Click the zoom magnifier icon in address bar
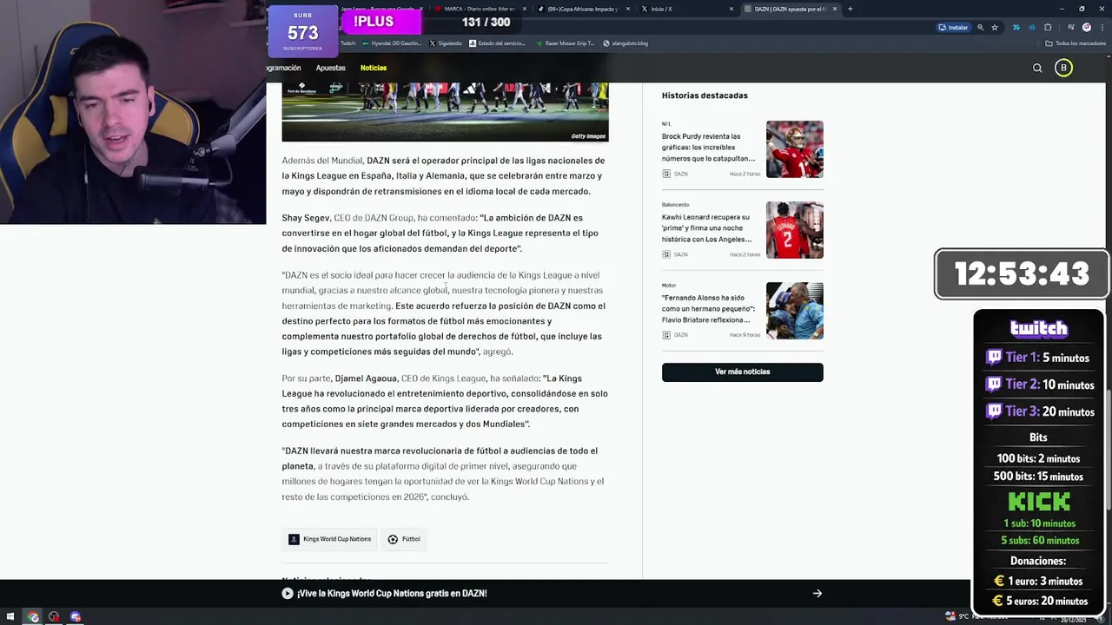The width and height of the screenshot is (1112, 625). [x=981, y=27]
